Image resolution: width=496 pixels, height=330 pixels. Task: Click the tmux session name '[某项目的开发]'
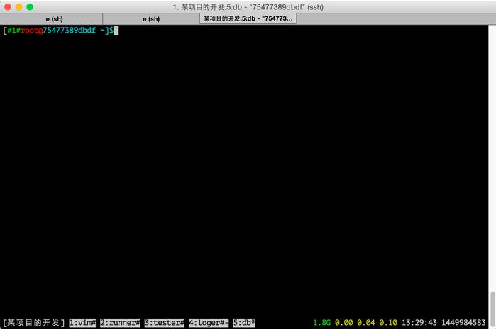pyautogui.click(x=34, y=323)
